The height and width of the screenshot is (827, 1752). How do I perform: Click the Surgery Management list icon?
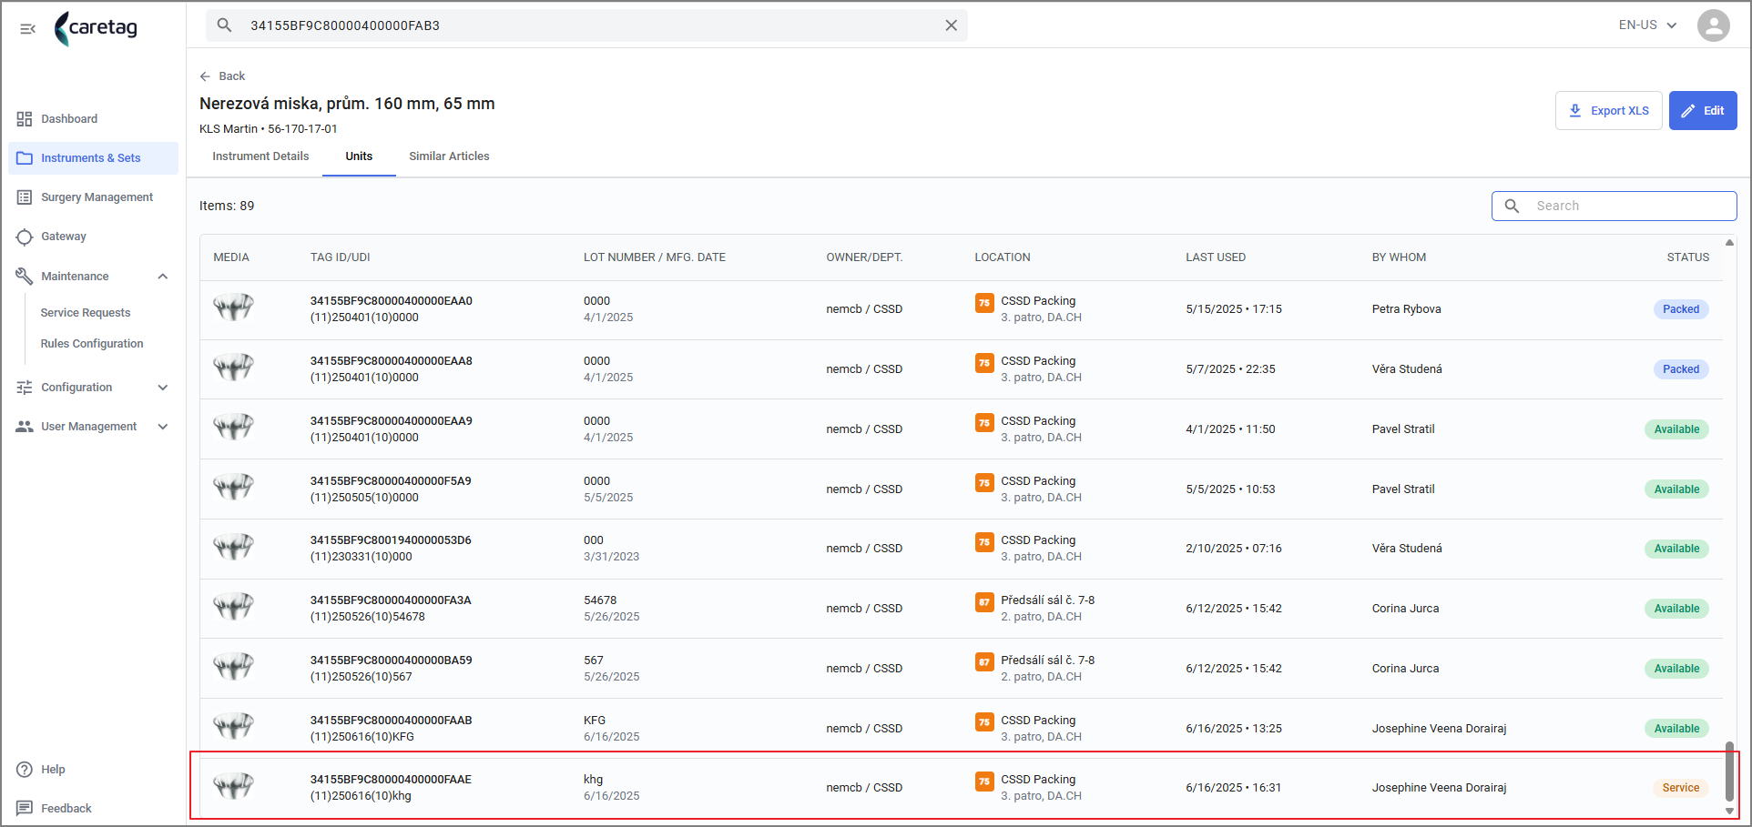[25, 197]
